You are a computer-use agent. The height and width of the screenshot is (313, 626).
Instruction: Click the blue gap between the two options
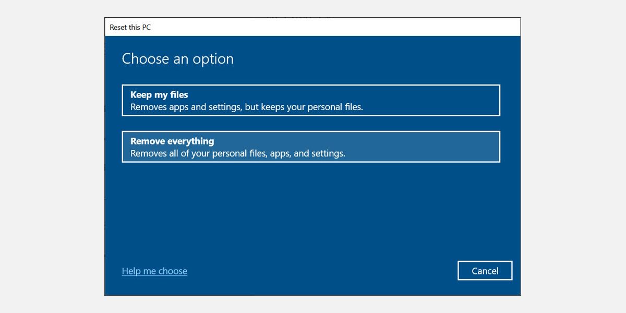(x=310, y=124)
